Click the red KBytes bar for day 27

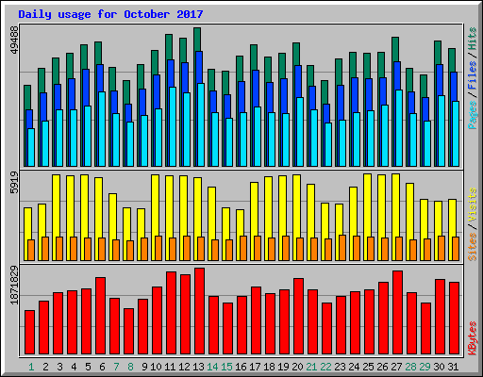(397, 313)
